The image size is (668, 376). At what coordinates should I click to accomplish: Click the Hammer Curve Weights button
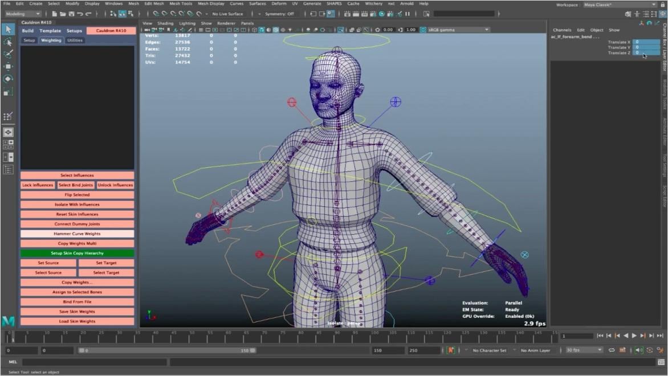[x=77, y=234]
